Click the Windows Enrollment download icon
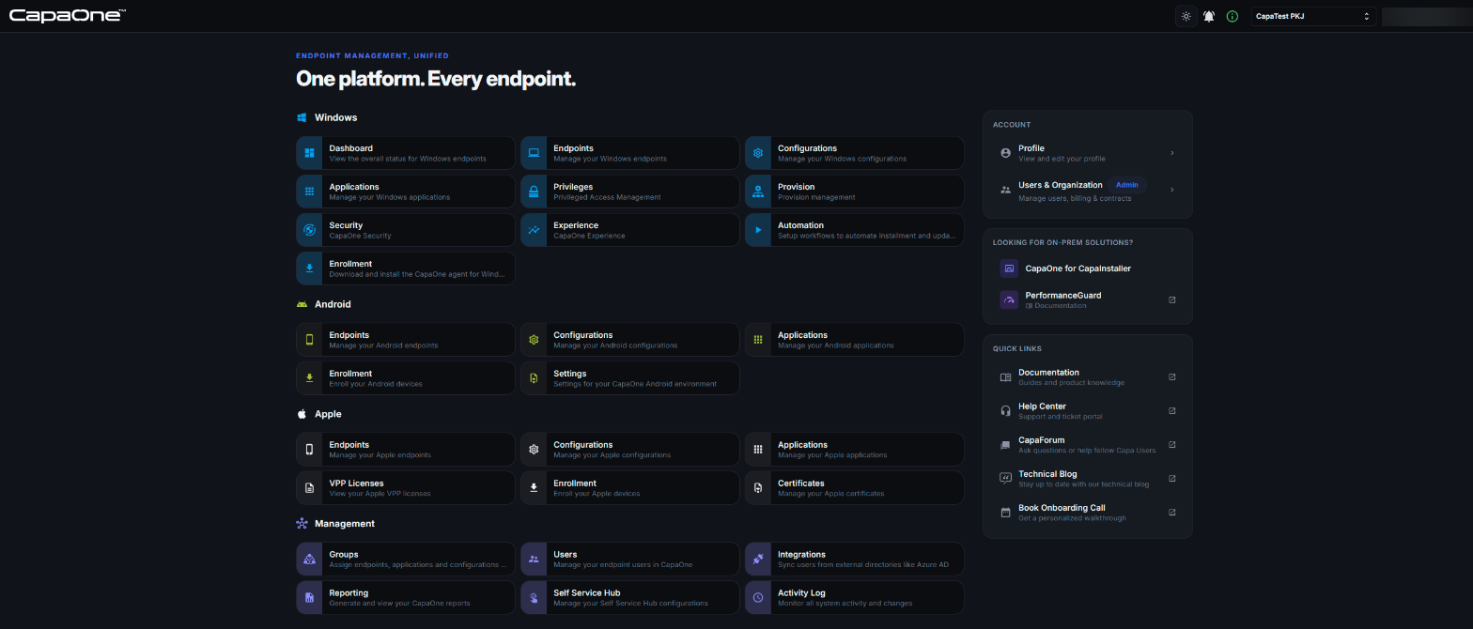Viewport: 1473px width, 629px height. tap(309, 268)
